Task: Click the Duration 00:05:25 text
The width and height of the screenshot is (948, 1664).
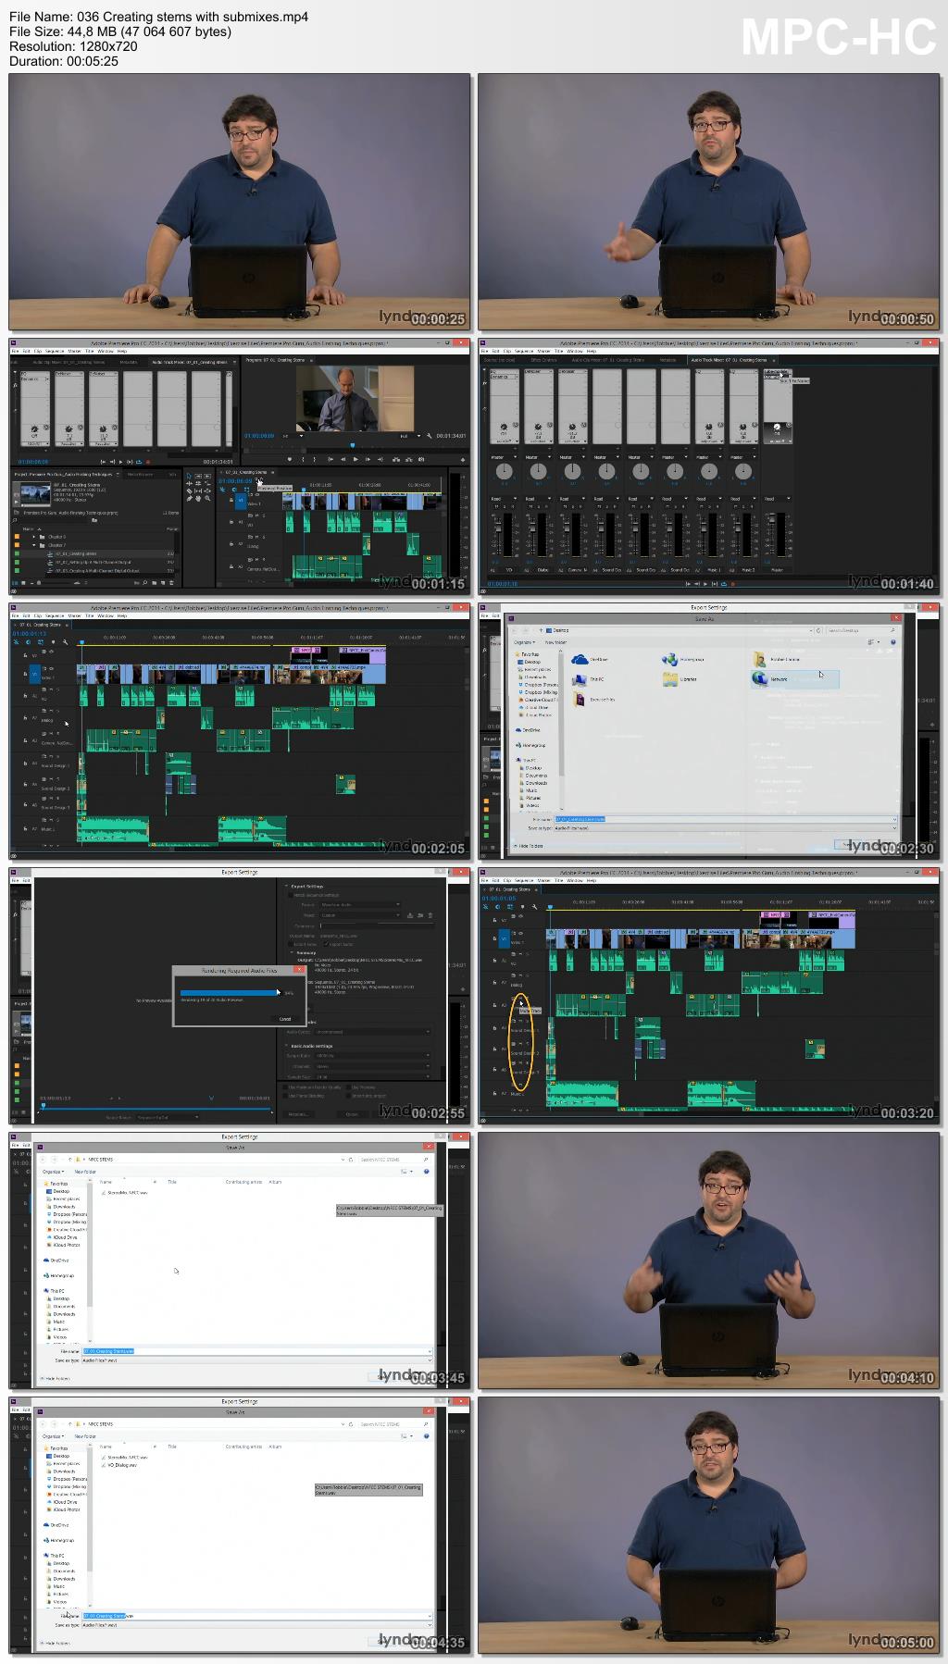Action: [x=64, y=61]
